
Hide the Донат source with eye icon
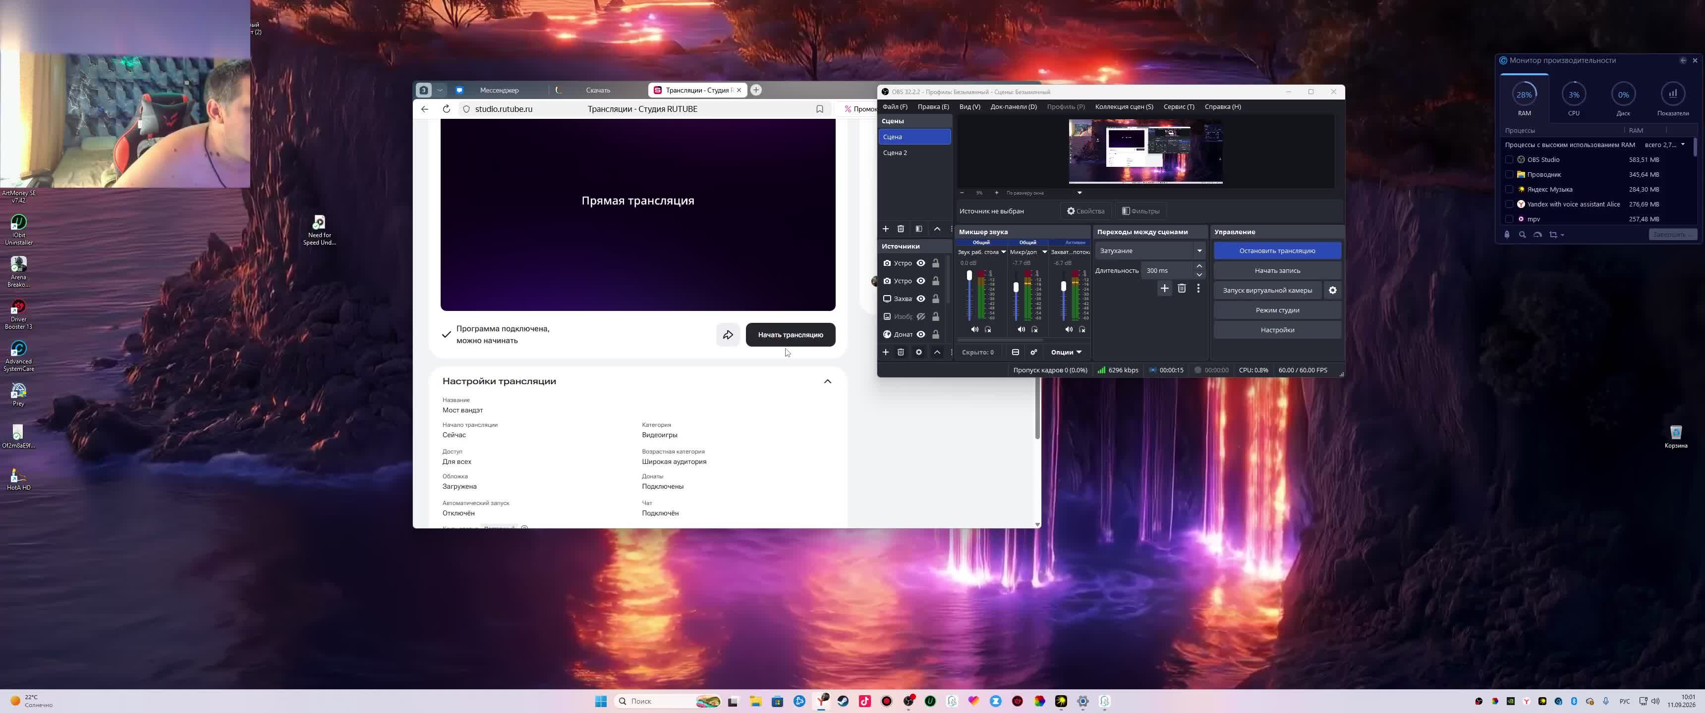921,335
